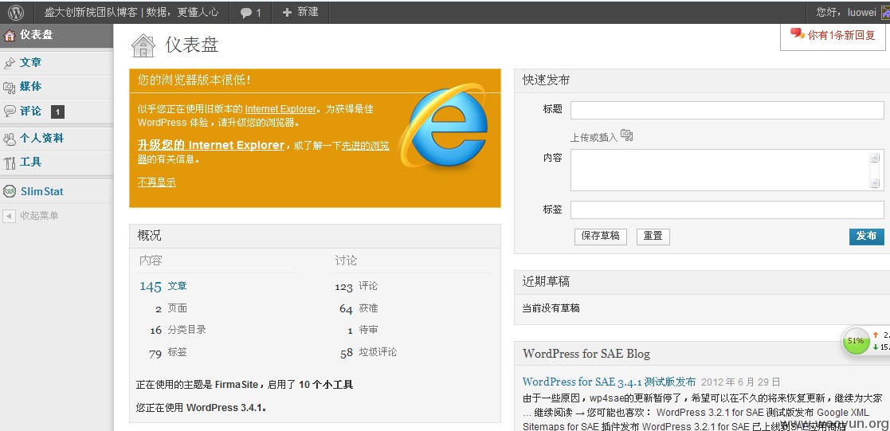The image size is (890, 431).
Task: Click the 当前没有草稿 text
Action: [551, 309]
